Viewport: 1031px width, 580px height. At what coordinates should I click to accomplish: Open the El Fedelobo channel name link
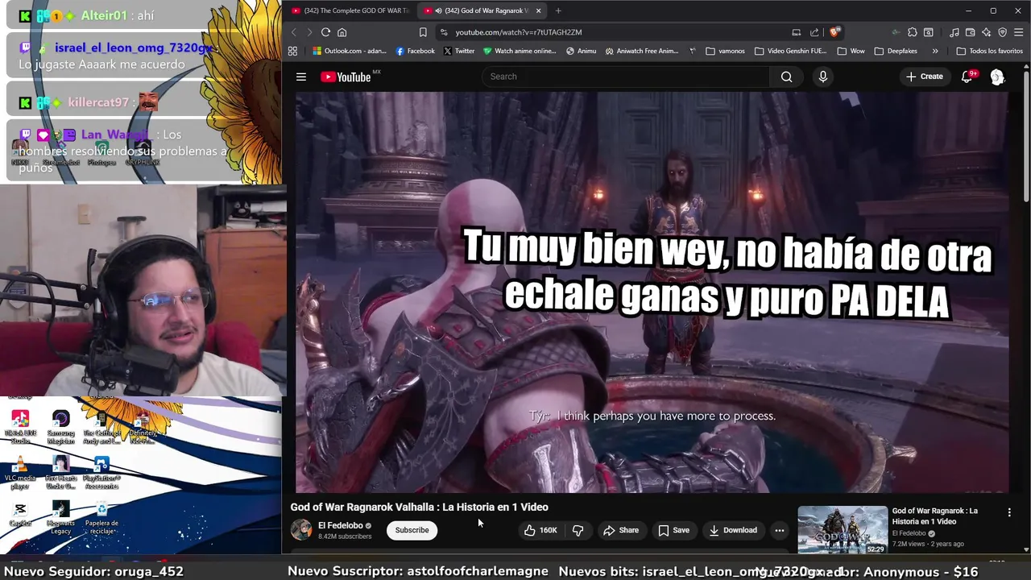[341, 525]
